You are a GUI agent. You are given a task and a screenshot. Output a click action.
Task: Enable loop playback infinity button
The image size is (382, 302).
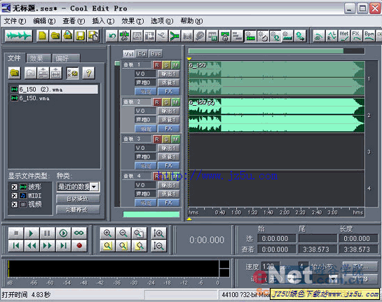click(x=79, y=233)
